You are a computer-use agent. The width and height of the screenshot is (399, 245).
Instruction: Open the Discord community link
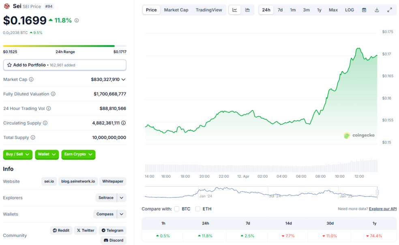[114, 240]
